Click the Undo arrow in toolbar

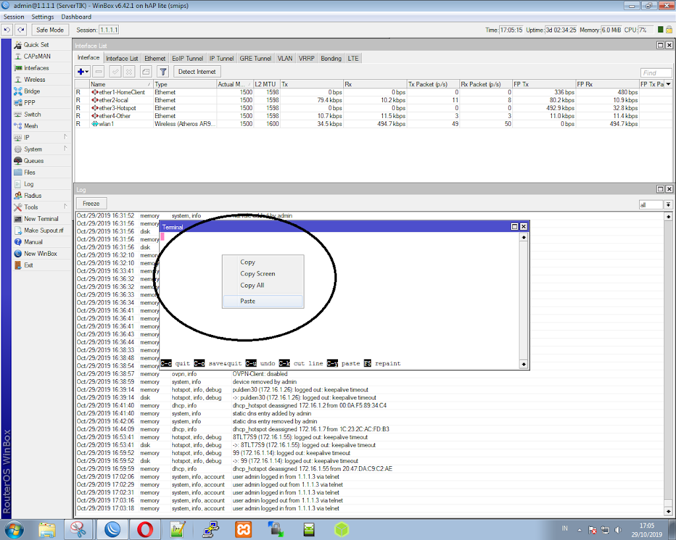tap(7, 30)
